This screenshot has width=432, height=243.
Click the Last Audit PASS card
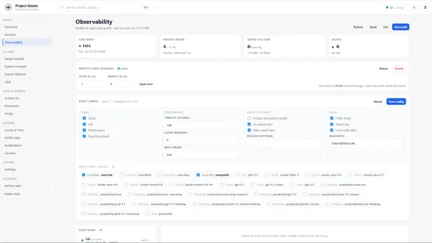point(116,46)
